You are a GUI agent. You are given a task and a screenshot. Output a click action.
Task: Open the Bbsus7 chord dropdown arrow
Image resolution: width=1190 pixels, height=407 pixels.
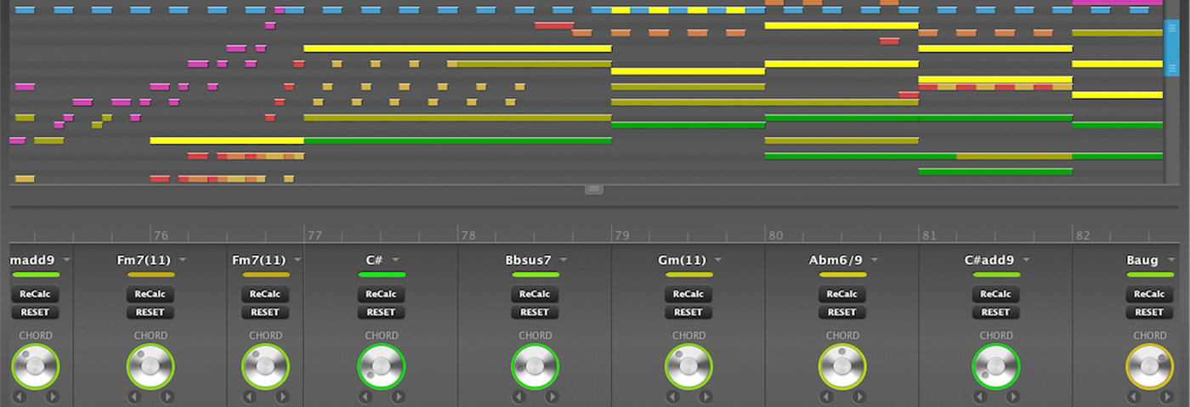click(x=564, y=260)
